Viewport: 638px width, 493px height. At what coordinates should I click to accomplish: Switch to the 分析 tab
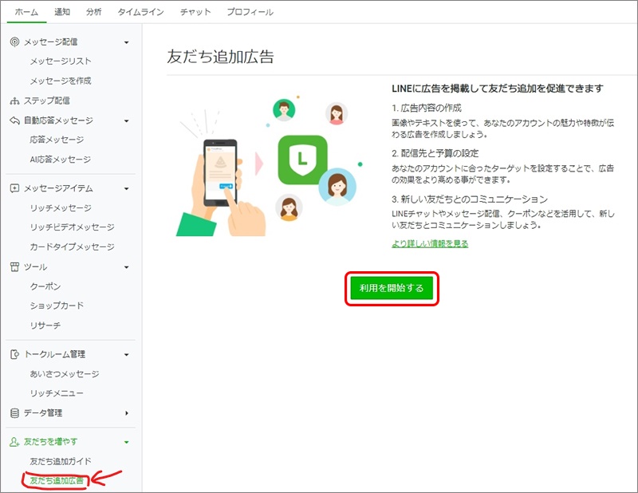(x=93, y=12)
